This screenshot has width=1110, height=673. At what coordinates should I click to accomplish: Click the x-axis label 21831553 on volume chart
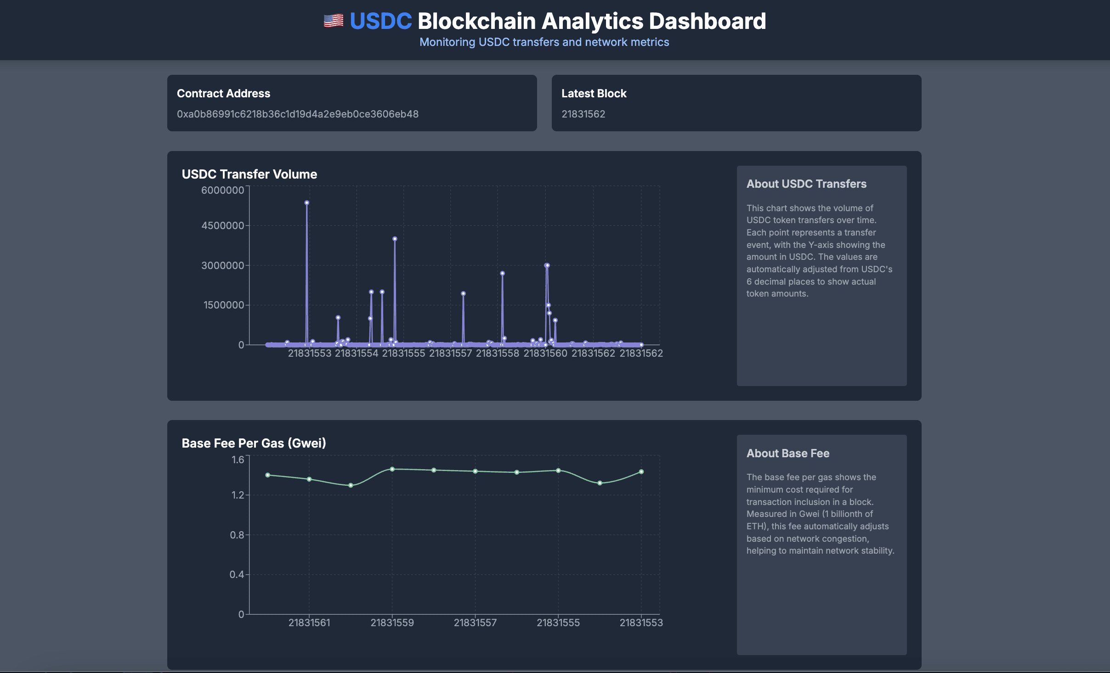click(x=311, y=353)
